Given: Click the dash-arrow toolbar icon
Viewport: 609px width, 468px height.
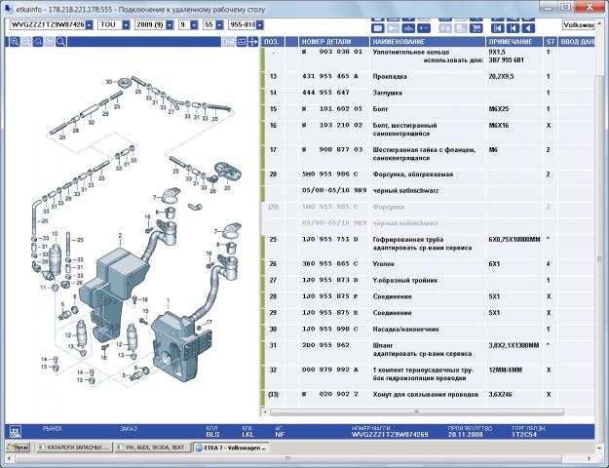Looking at the screenshot, I should pyautogui.click(x=424, y=28).
